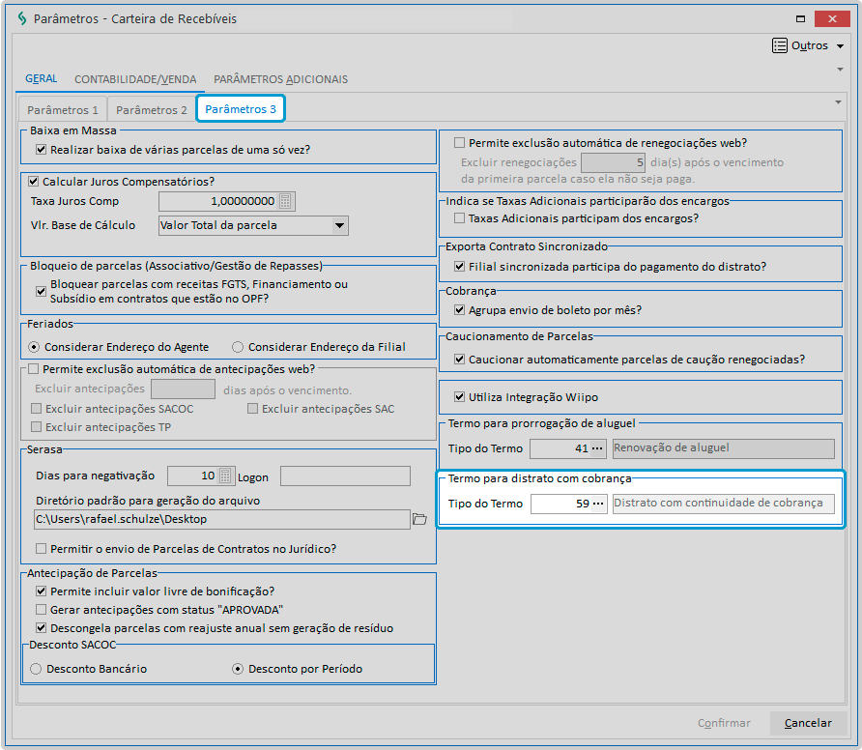Image resolution: width=862 pixels, height=750 pixels.
Task: Click Excluir antecipações days field
Action: click(183, 389)
